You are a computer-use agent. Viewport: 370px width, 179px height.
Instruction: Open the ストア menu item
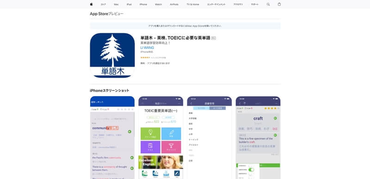click(103, 5)
